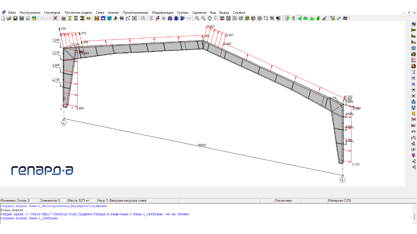Select the hand pan tool

click(209, 19)
